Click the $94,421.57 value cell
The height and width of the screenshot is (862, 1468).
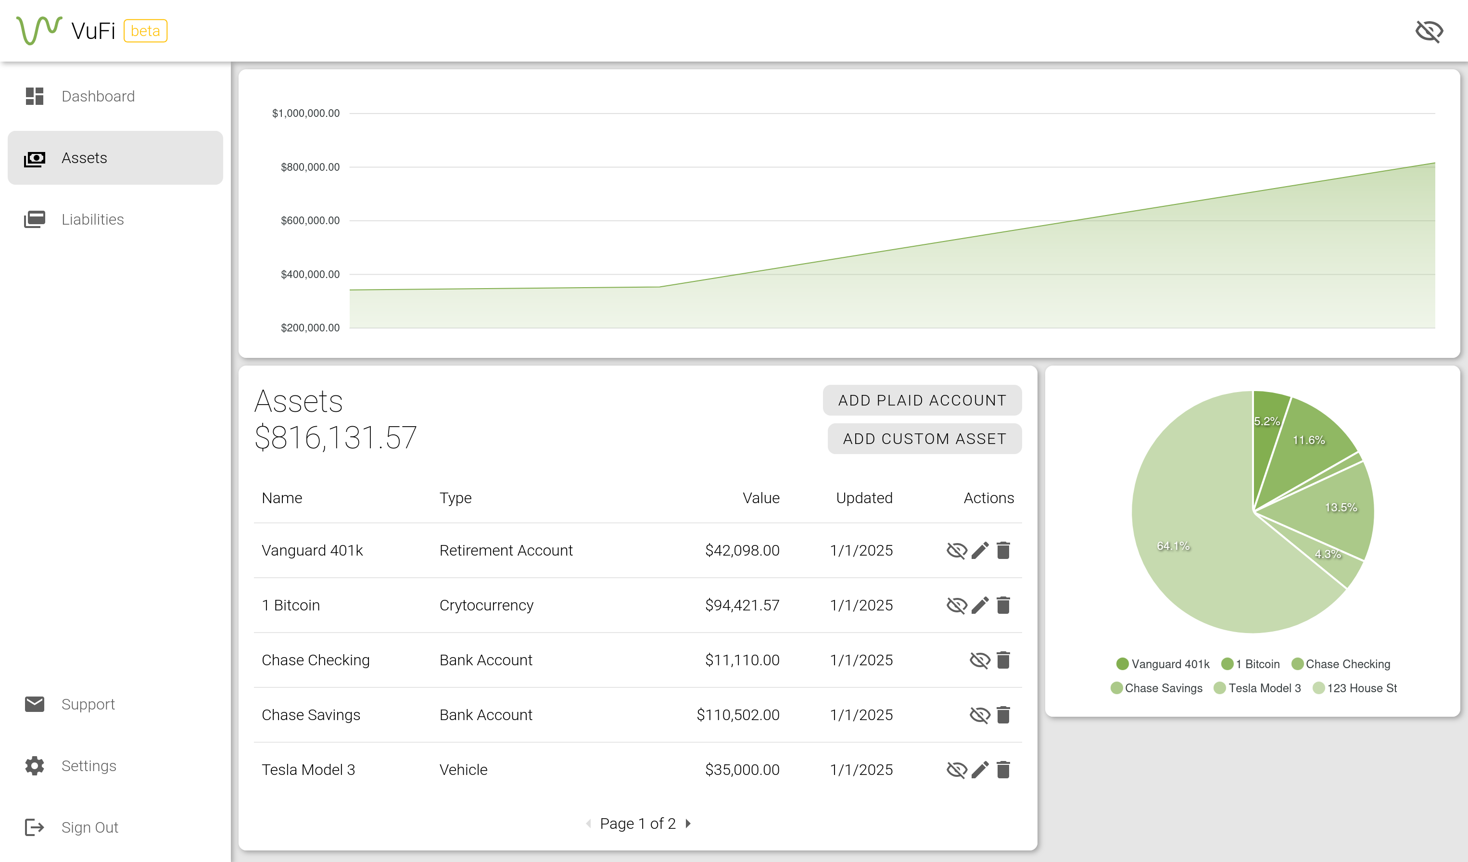742,605
